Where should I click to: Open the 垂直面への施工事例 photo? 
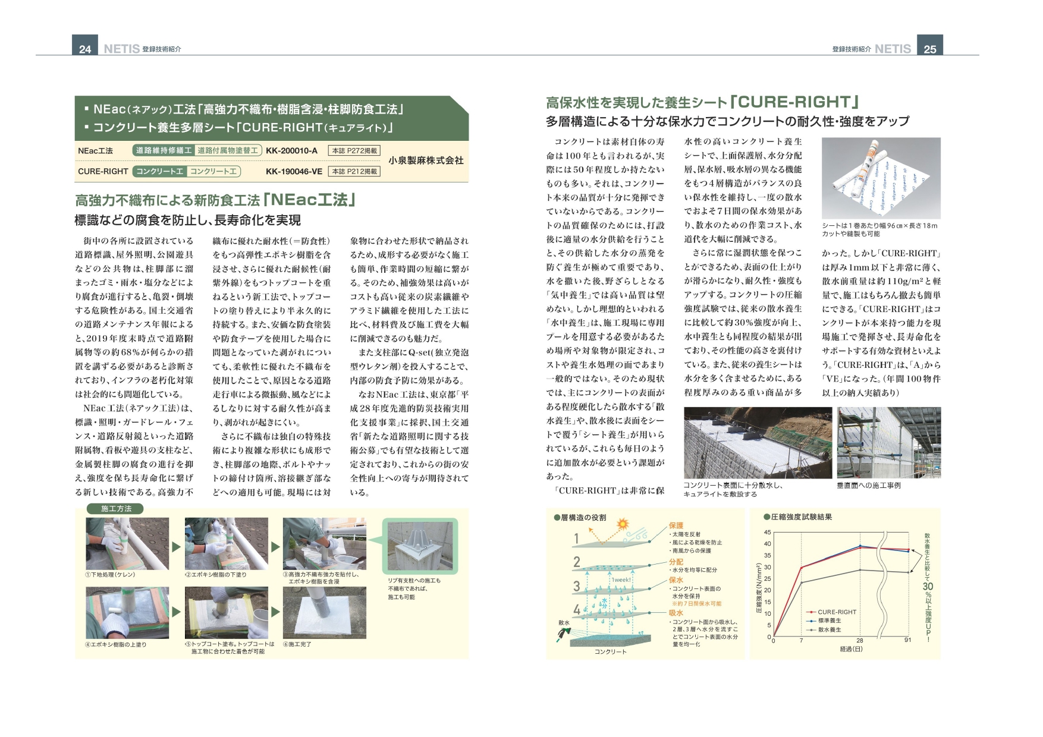click(x=888, y=443)
